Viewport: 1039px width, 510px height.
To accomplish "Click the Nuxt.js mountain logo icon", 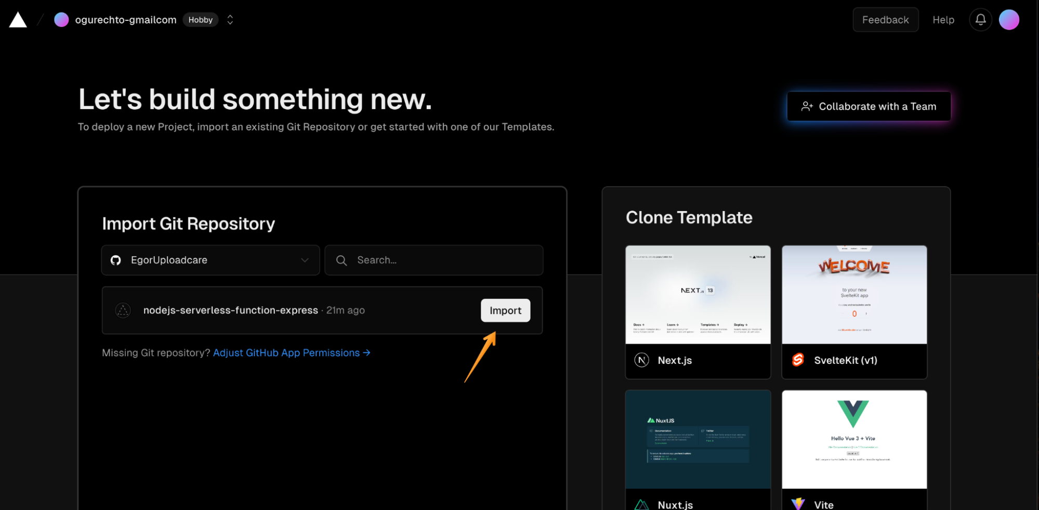I will click(642, 504).
